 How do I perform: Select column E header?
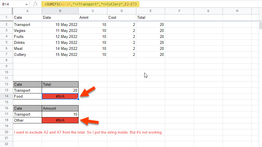[151, 11]
